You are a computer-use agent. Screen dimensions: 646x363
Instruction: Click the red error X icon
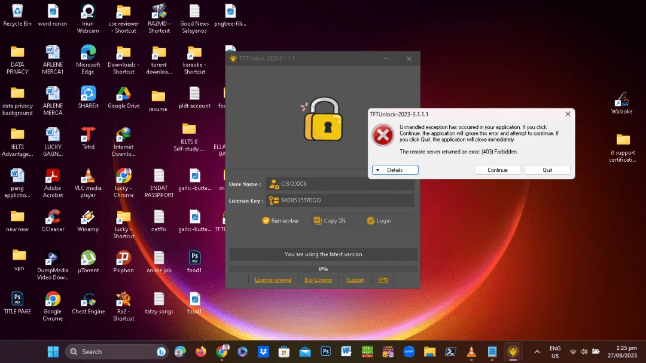[x=383, y=136]
